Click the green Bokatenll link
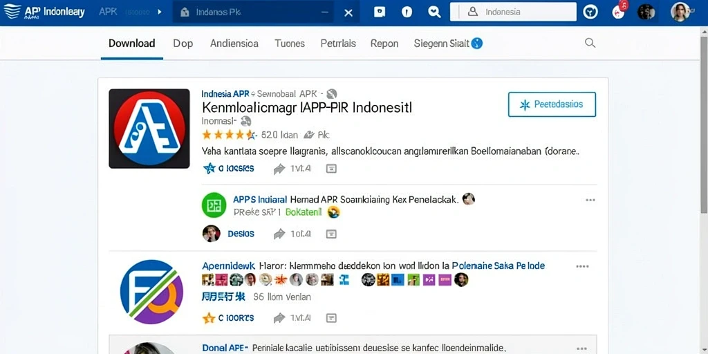Image resolution: width=708 pixels, height=354 pixels. (304, 212)
